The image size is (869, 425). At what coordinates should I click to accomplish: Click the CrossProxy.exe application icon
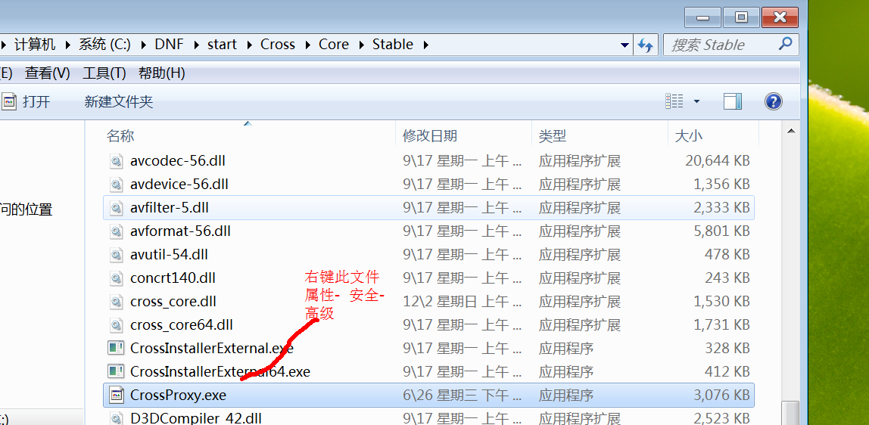coord(116,395)
